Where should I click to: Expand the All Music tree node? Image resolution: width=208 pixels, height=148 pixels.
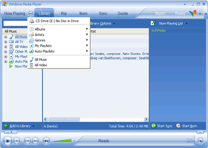[x=6, y=37]
